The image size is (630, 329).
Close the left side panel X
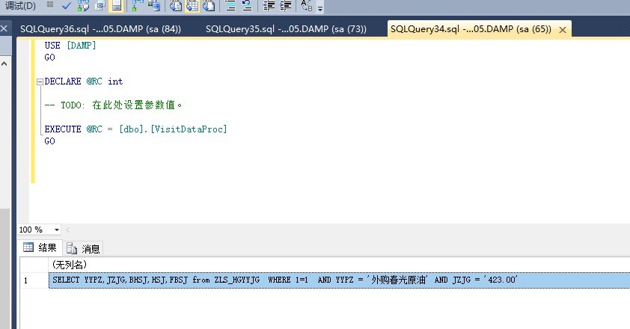[x=4, y=28]
